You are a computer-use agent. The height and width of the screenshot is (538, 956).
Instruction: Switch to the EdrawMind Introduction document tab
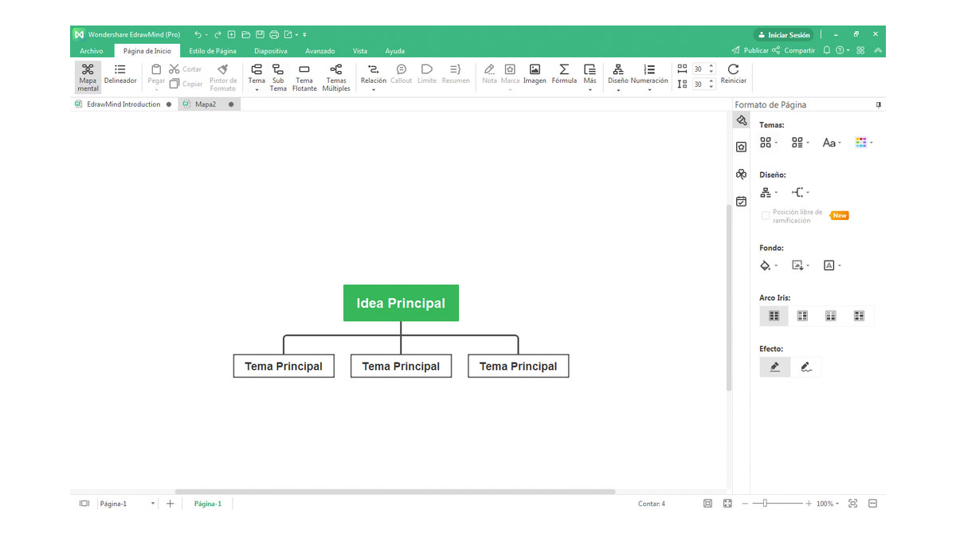(x=123, y=104)
